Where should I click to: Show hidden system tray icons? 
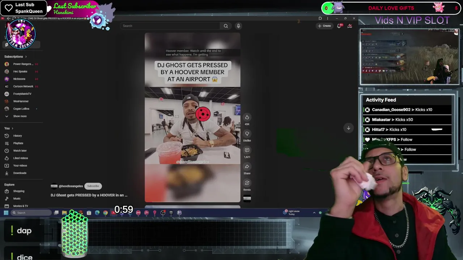pyautogui.click(x=314, y=213)
